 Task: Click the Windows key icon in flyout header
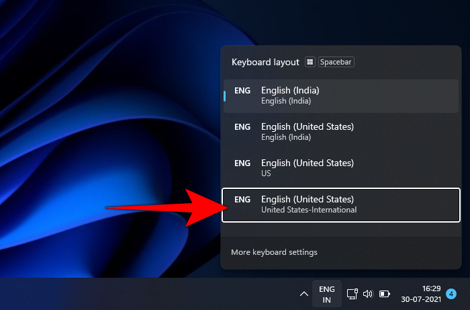click(x=310, y=62)
